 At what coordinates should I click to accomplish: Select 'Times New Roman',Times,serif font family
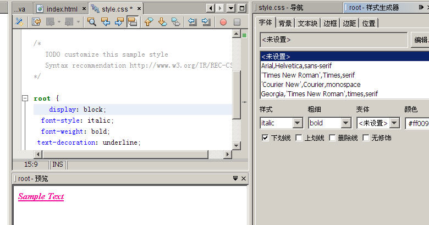[345, 75]
